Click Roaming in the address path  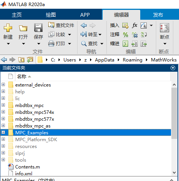133,60
